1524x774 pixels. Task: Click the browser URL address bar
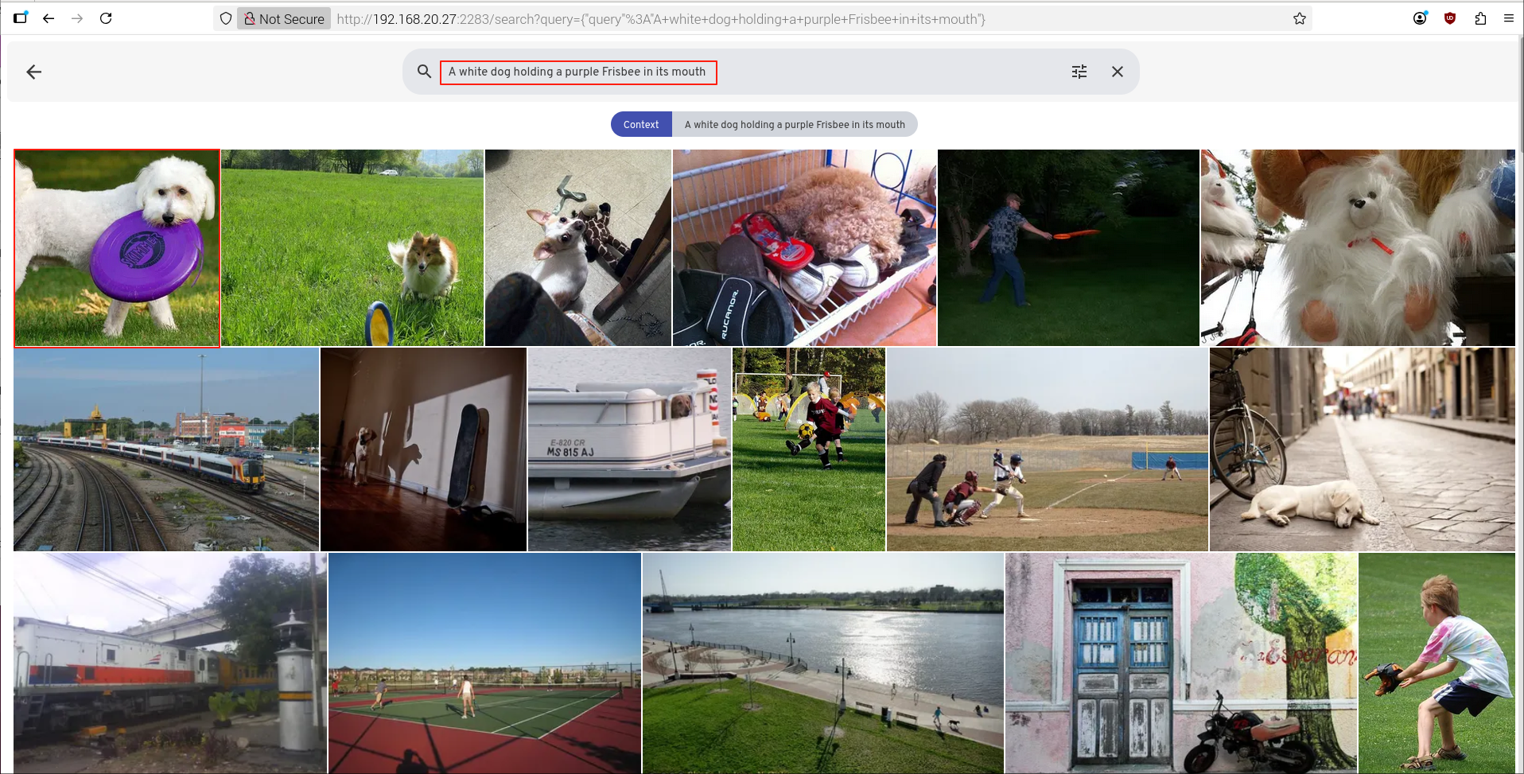795,18
